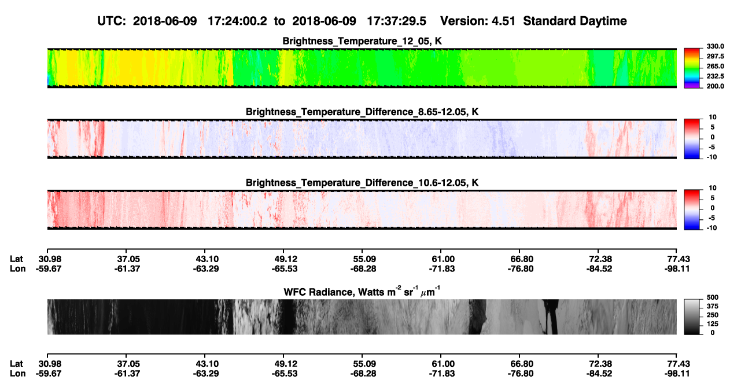Click the 'Version: 4.51 Standard Daytime' text

(533, 21)
